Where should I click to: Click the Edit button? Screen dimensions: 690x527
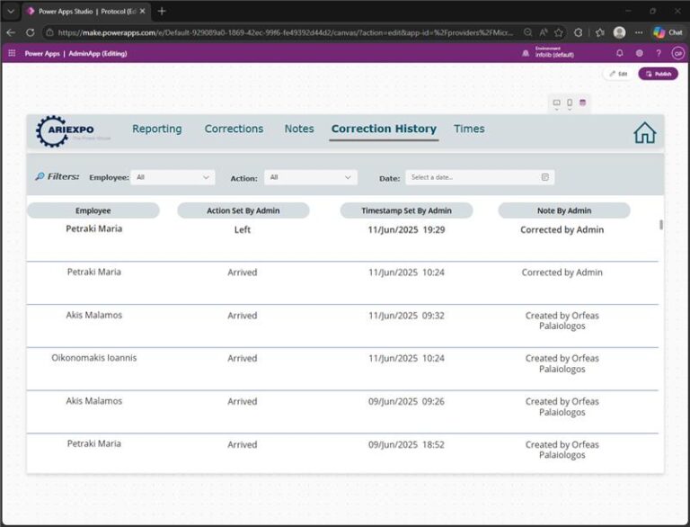[x=618, y=74]
